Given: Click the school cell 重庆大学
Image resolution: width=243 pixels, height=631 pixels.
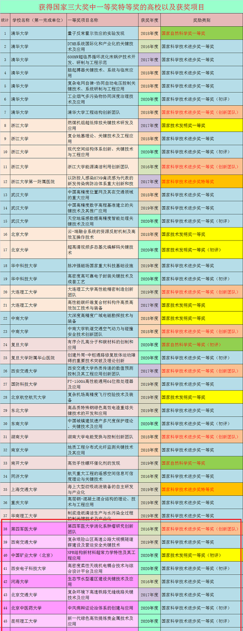Looking at the screenshot, I should click(38, 503).
